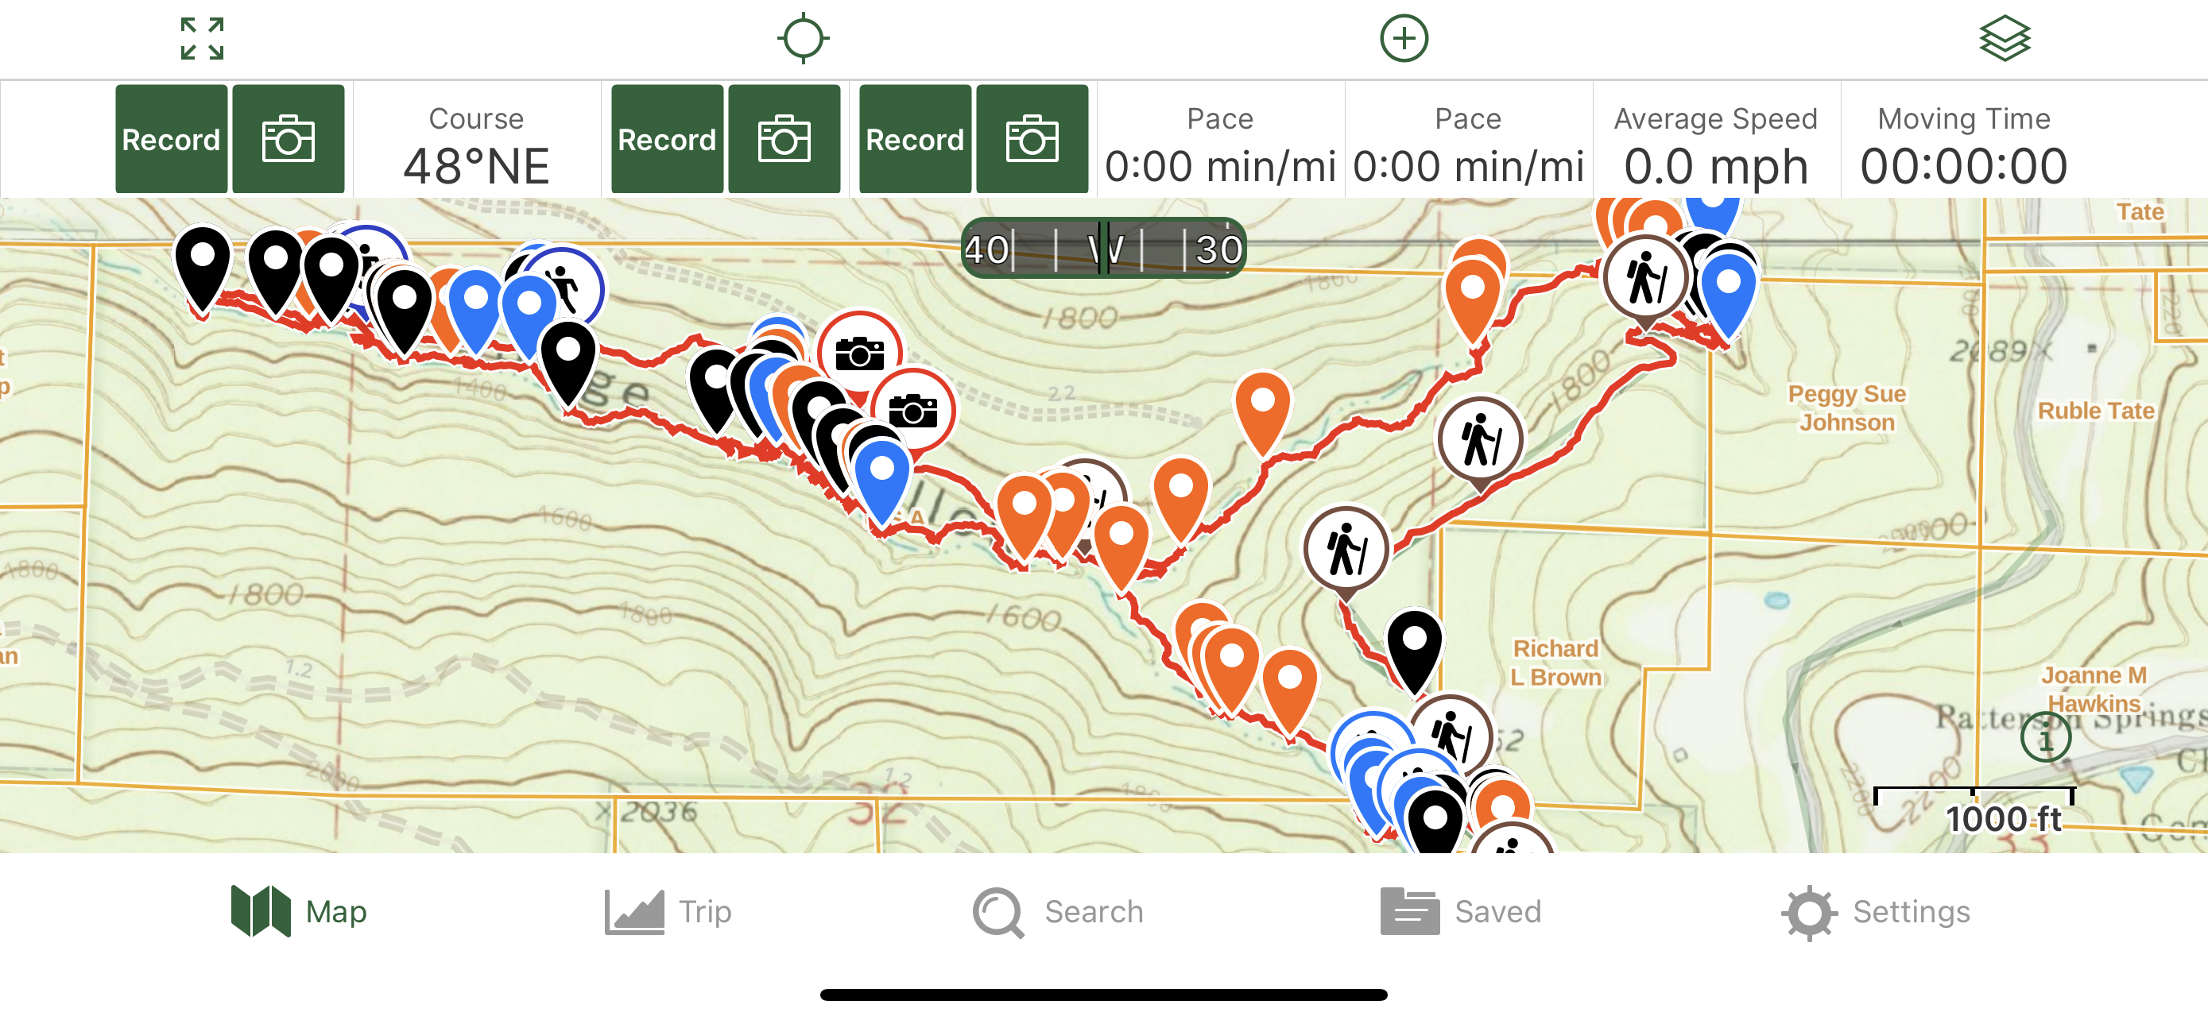This screenshot has width=2208, height=1020.
Task: Tap the leftmost camera photo button
Action: [289, 139]
